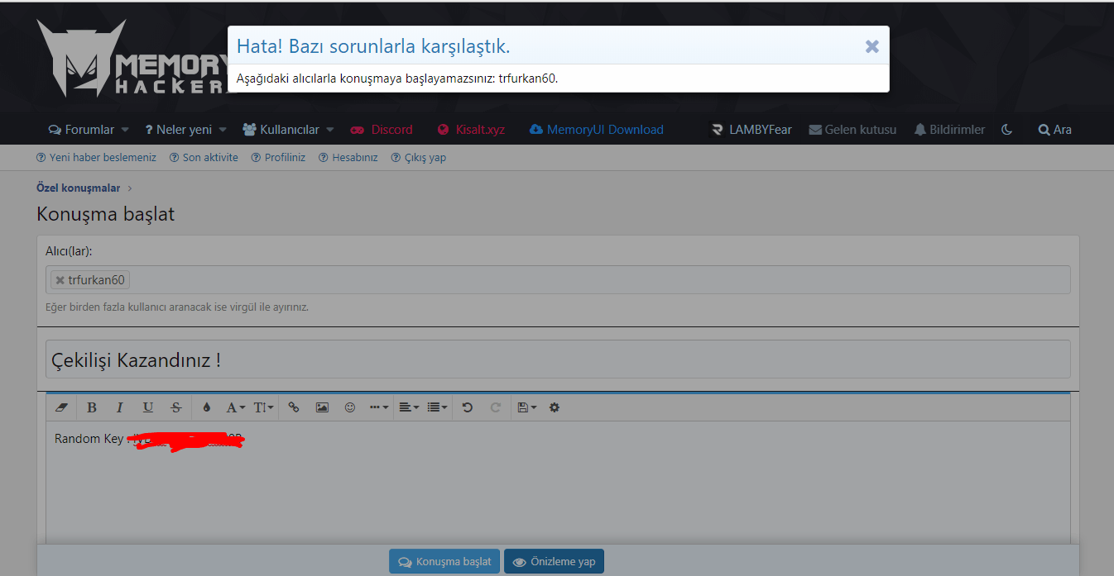1114x576 pixels.
Task: Click Profiliniz link
Action: coord(278,158)
